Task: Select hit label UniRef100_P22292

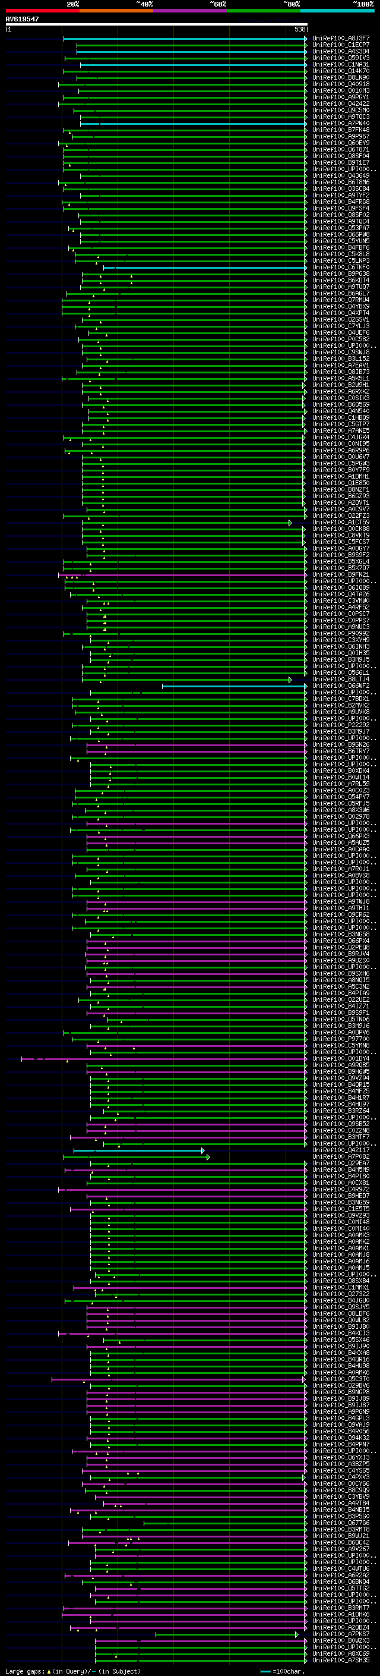Action: click(340, 725)
